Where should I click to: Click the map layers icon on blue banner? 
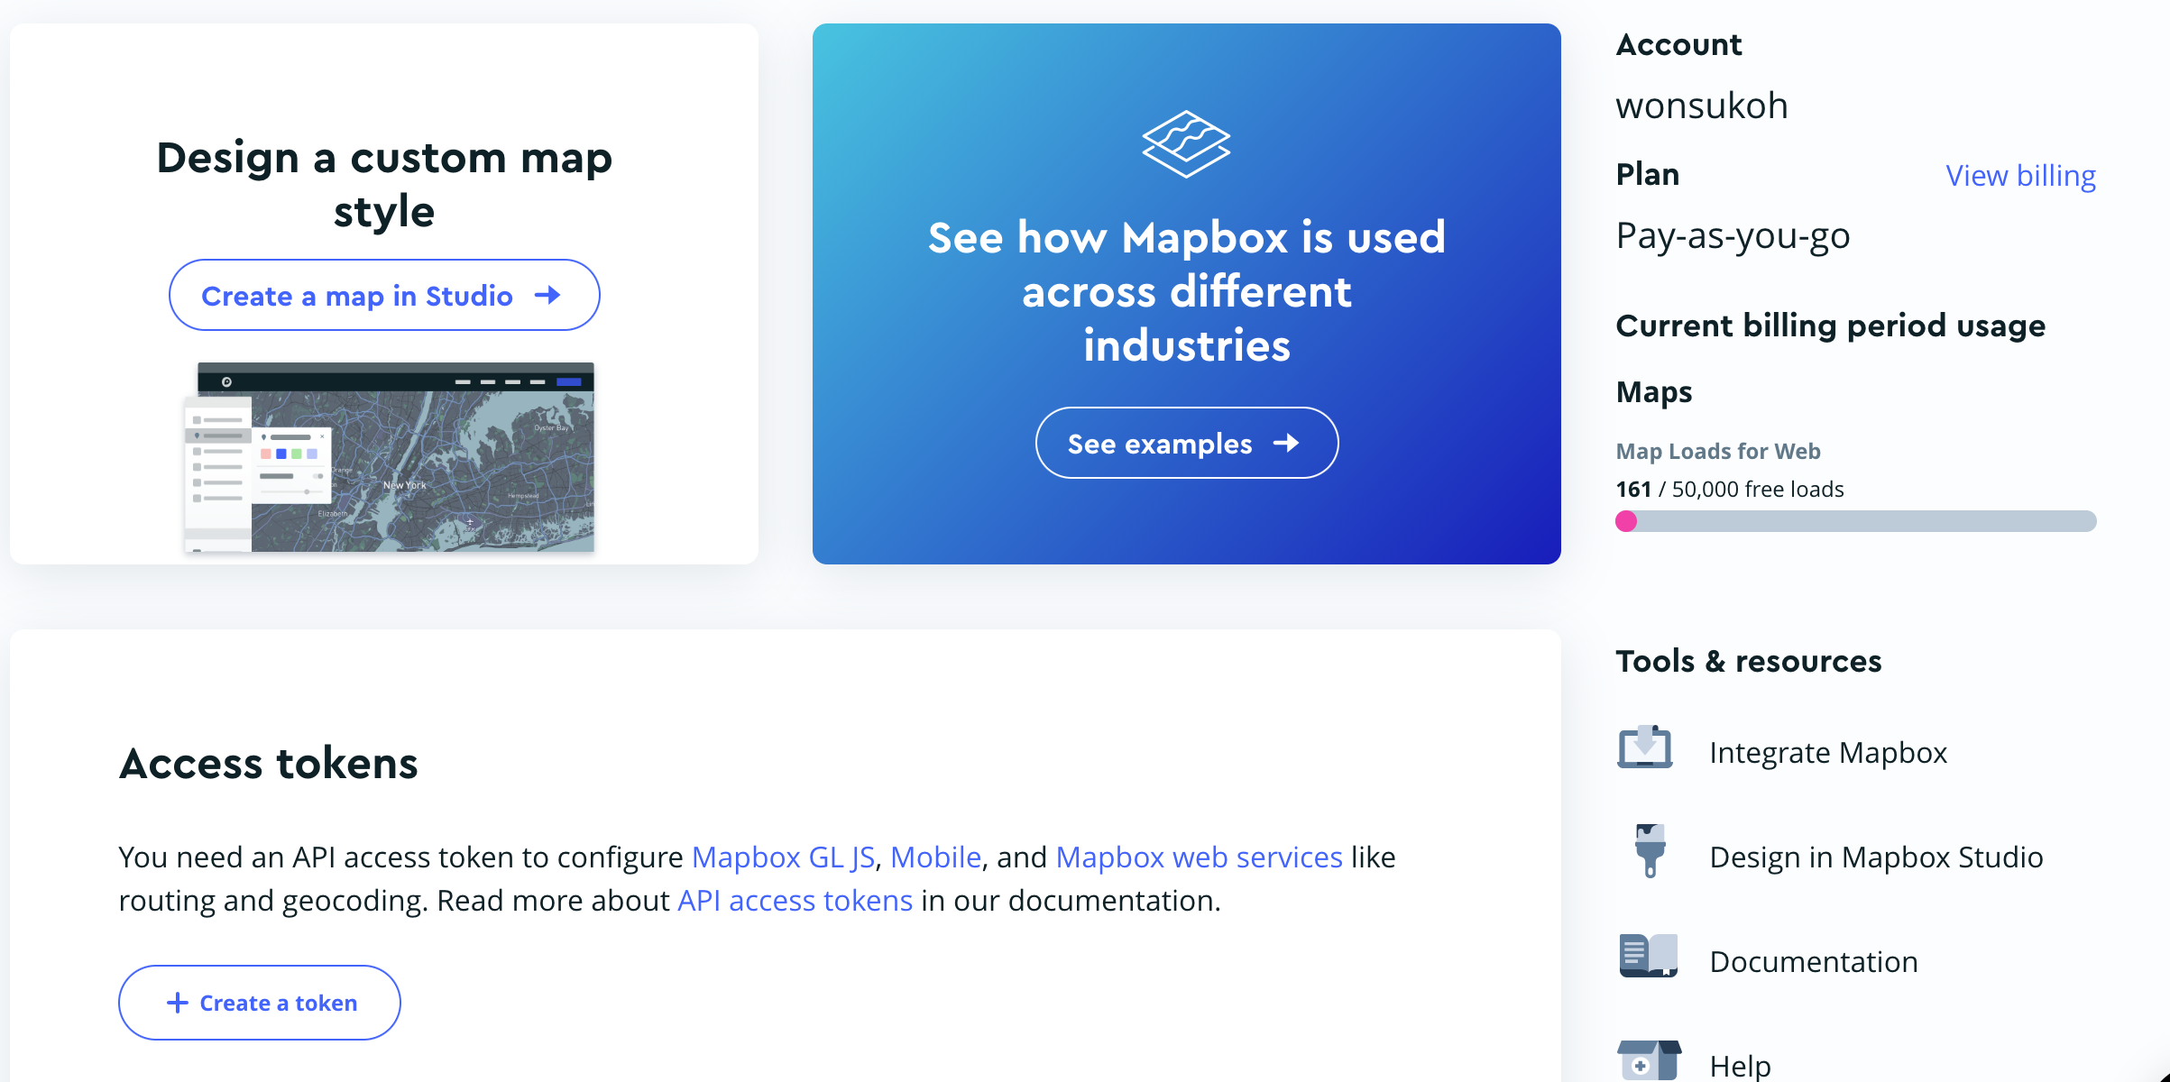1186,144
